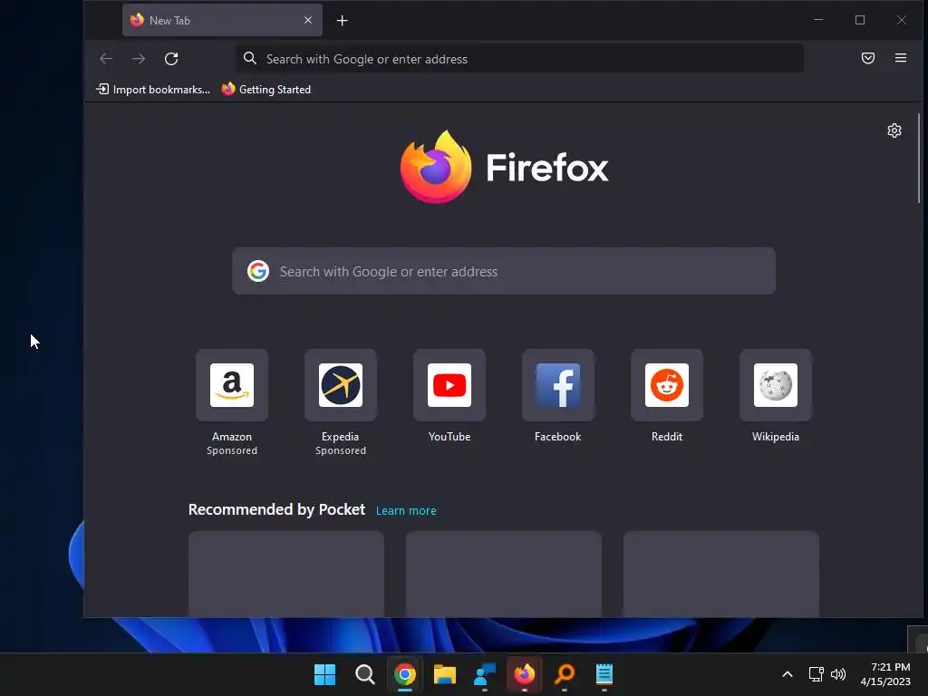The width and height of the screenshot is (928, 696).
Task: Click the address bar search magnifier icon
Action: (x=250, y=58)
